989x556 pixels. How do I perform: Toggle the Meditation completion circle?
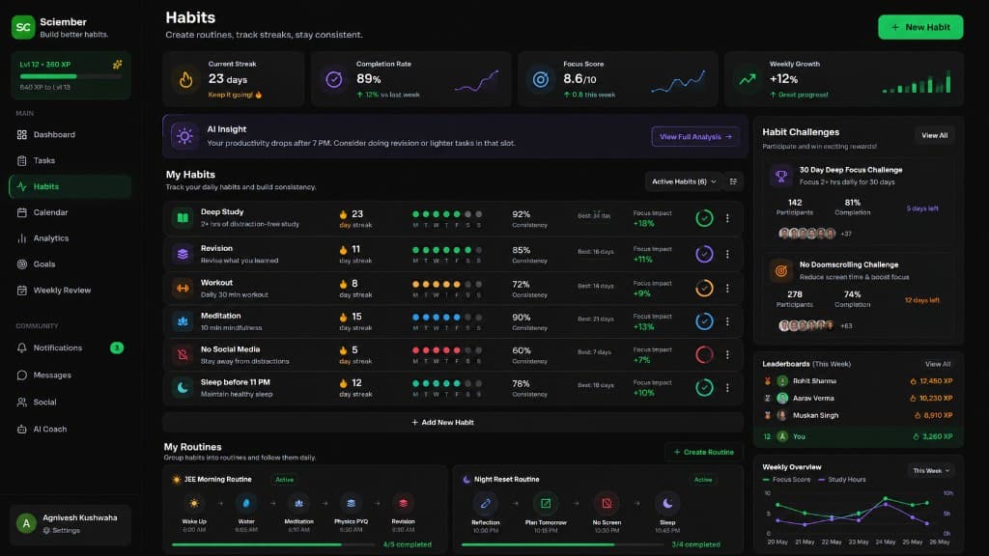click(704, 321)
